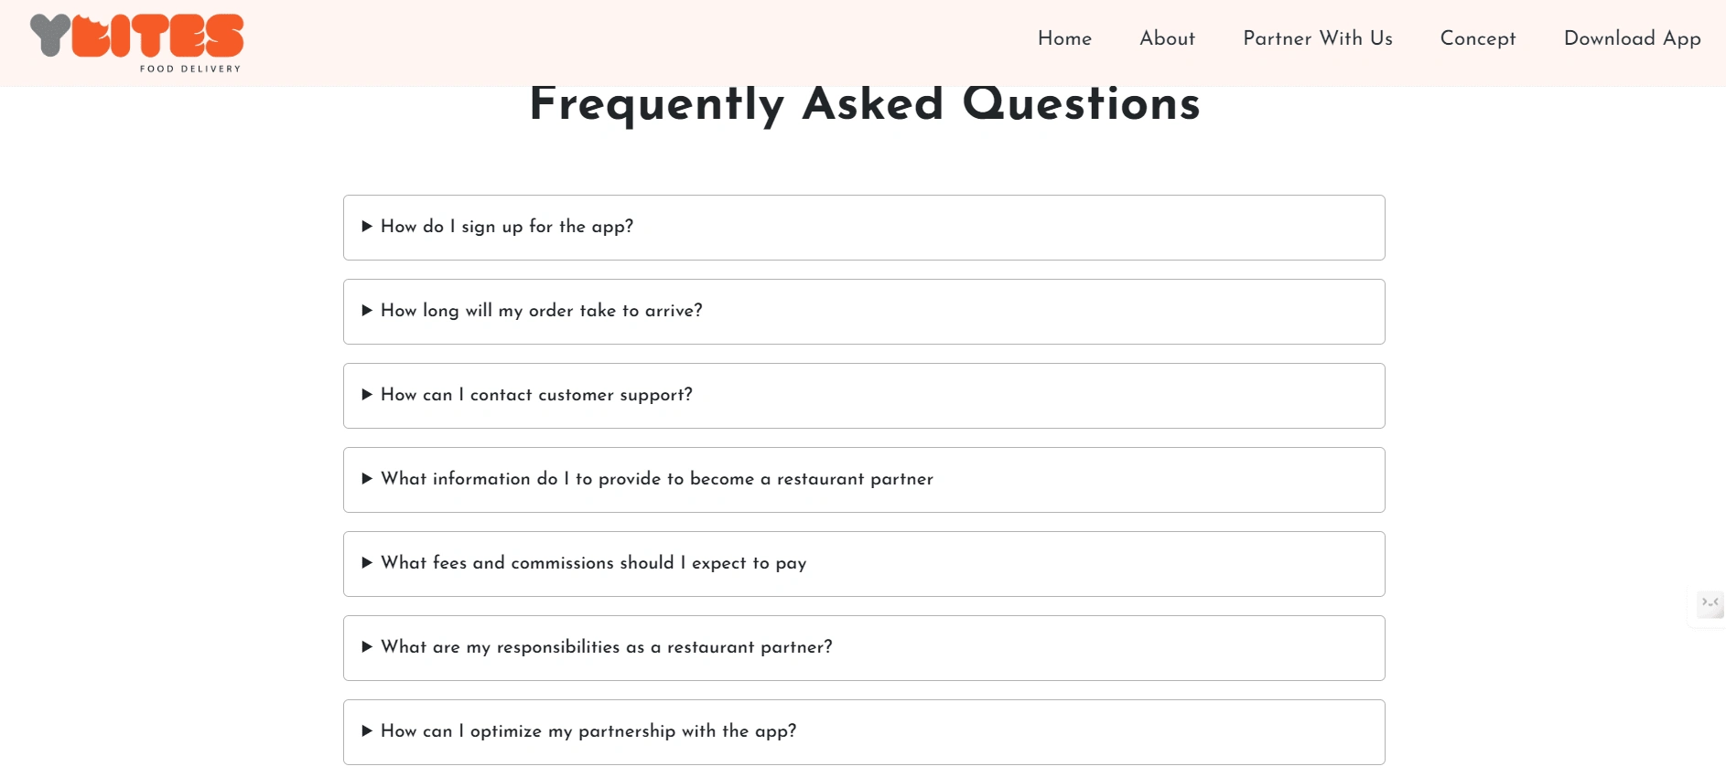Click the triangle beside the optimize partnership question

tap(367, 731)
